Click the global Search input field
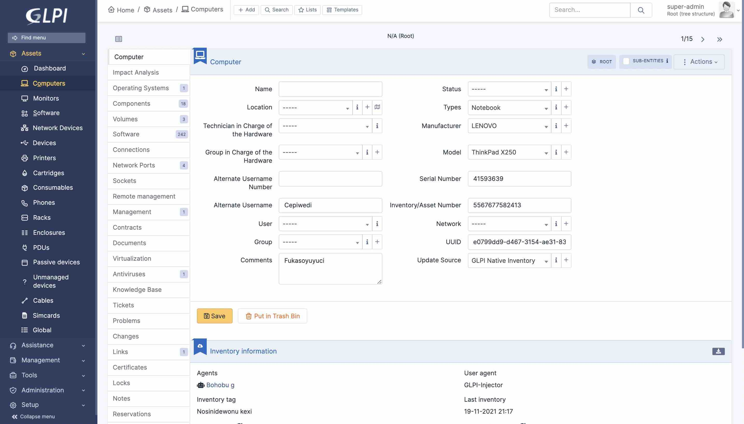744x424 pixels. pyautogui.click(x=590, y=10)
